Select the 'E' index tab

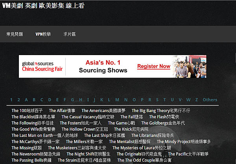point(57,100)
